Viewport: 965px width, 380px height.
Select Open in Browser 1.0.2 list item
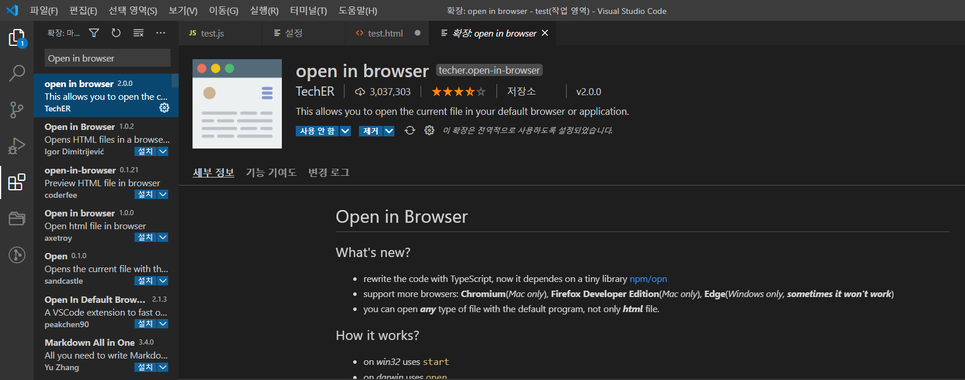106,139
